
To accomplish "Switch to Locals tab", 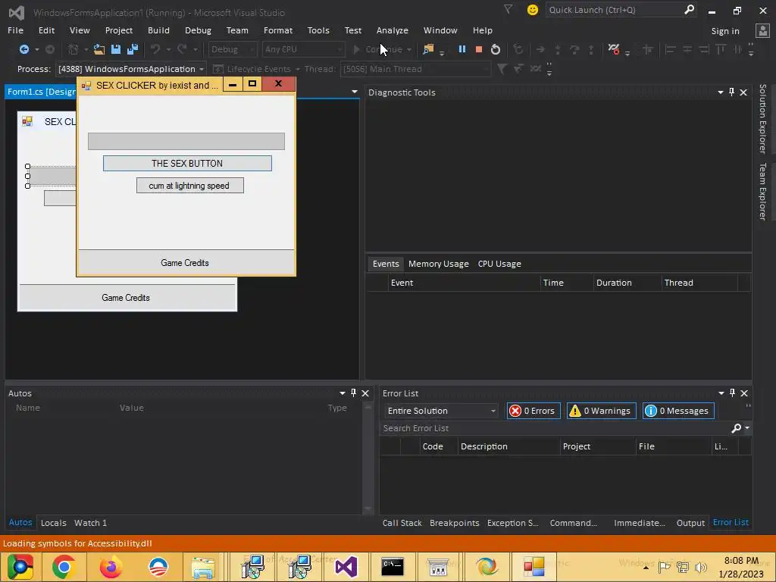I will click(54, 523).
